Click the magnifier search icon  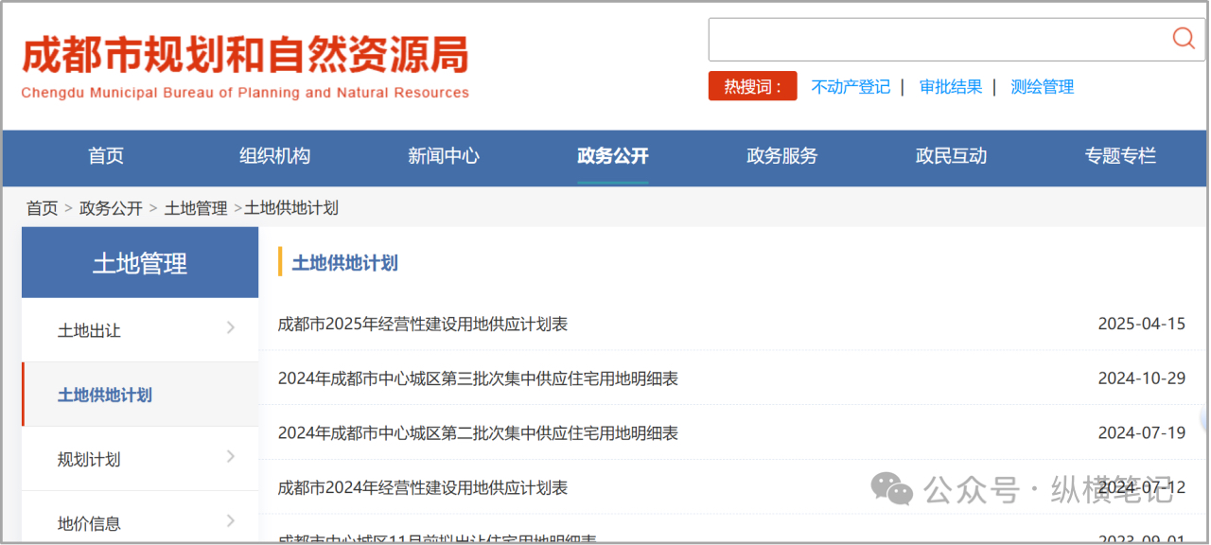click(1183, 38)
